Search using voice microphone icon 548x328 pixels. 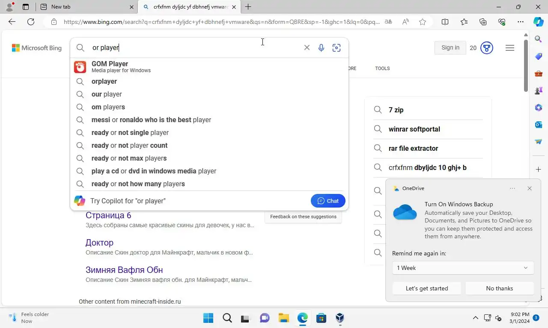coord(321,47)
